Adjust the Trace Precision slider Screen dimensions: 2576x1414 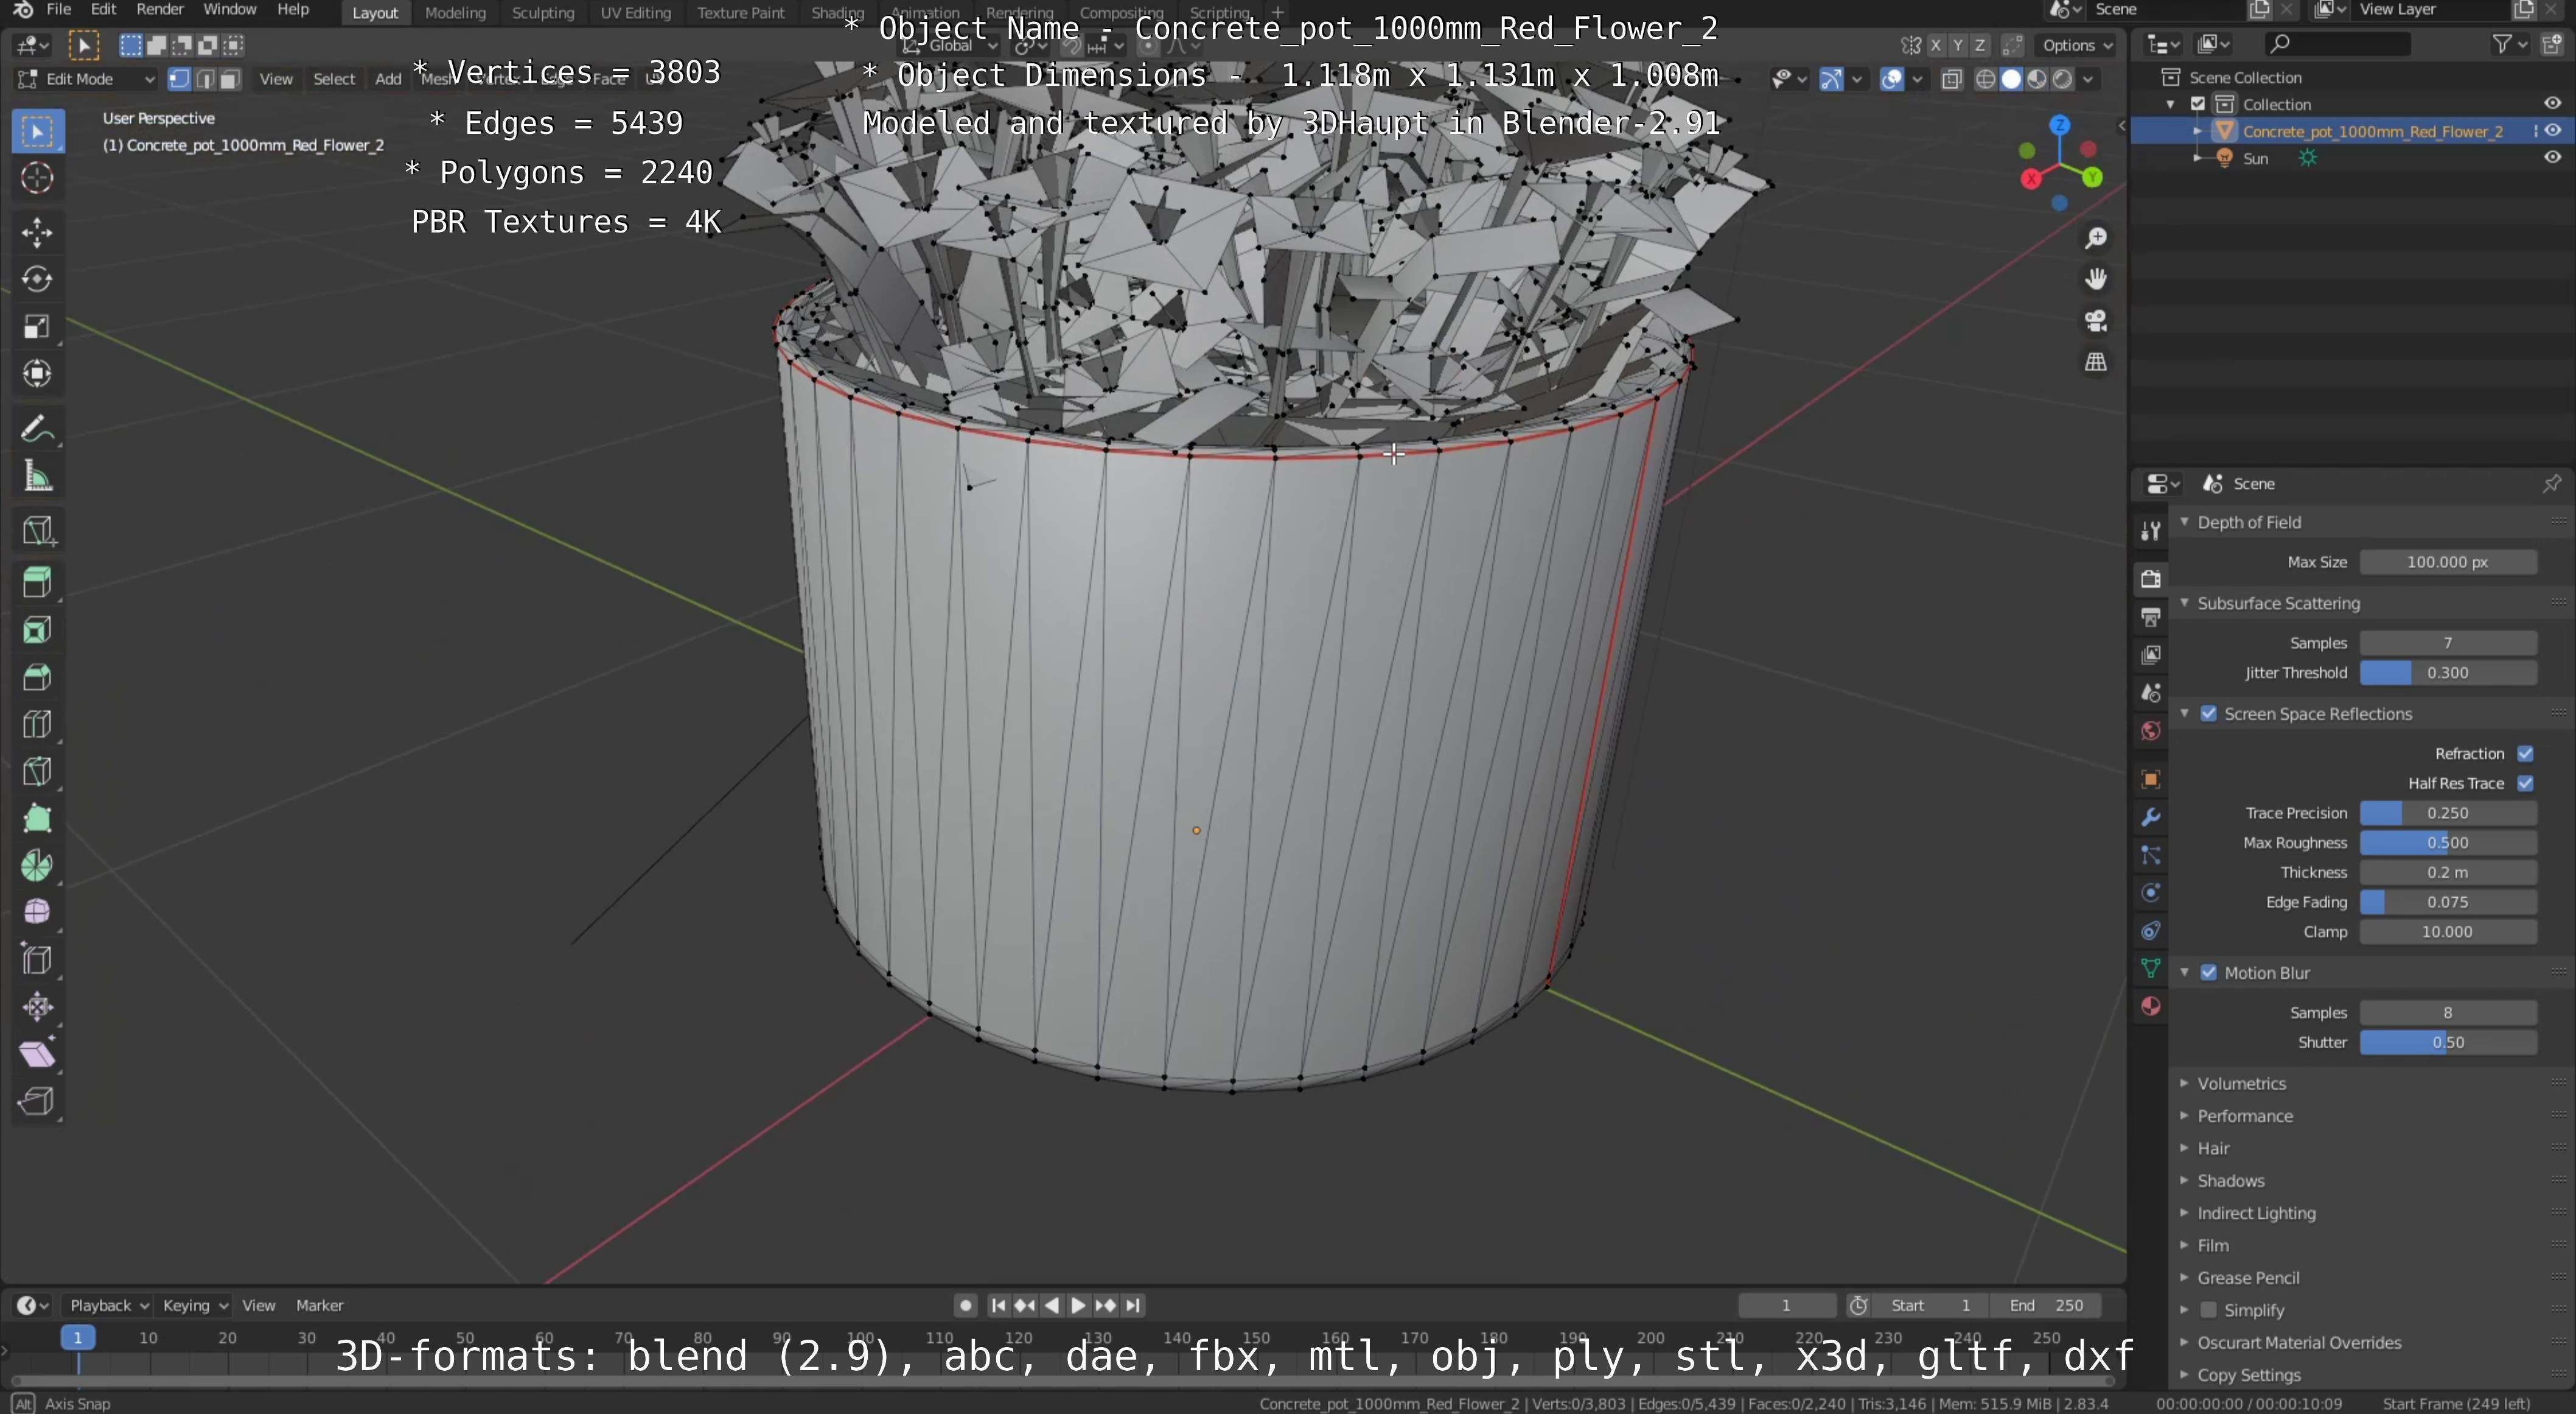point(2448,813)
